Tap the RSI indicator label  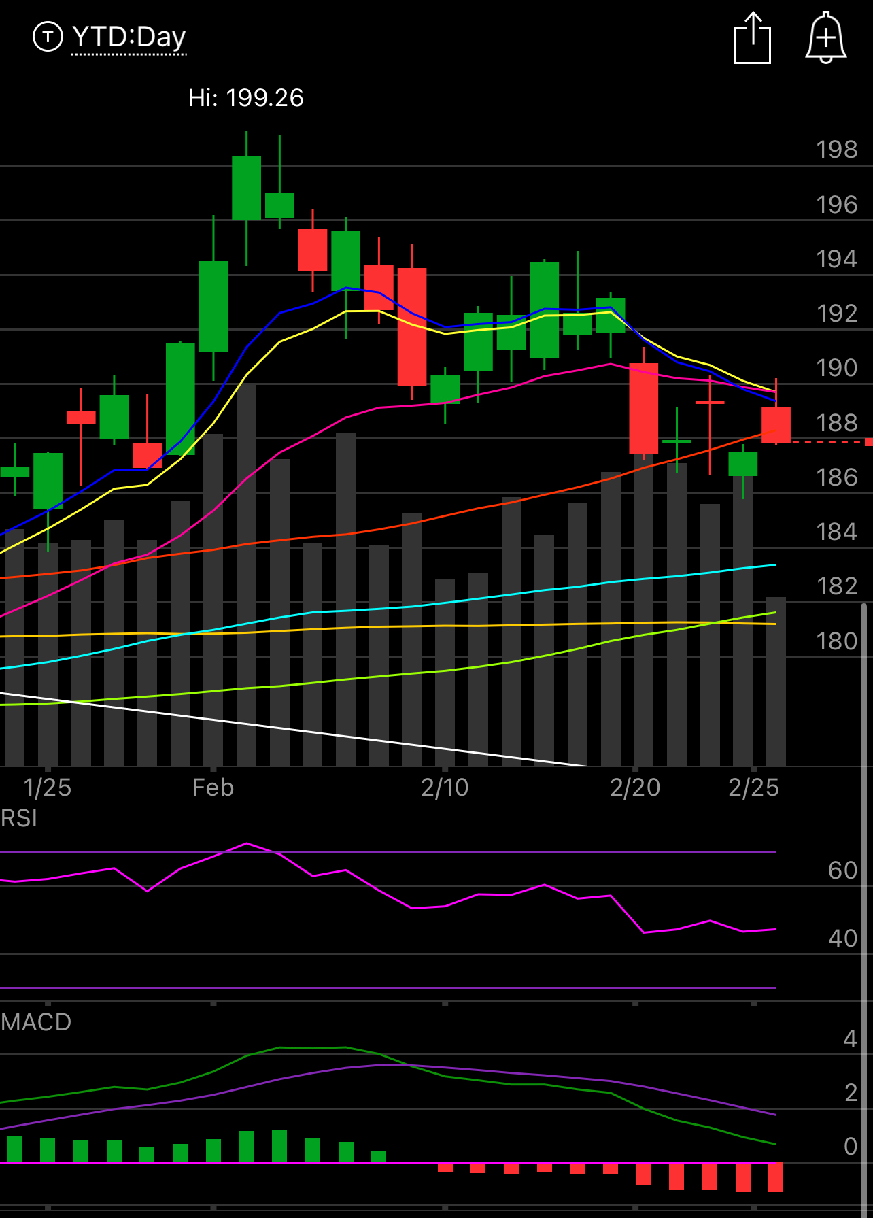[x=19, y=818]
